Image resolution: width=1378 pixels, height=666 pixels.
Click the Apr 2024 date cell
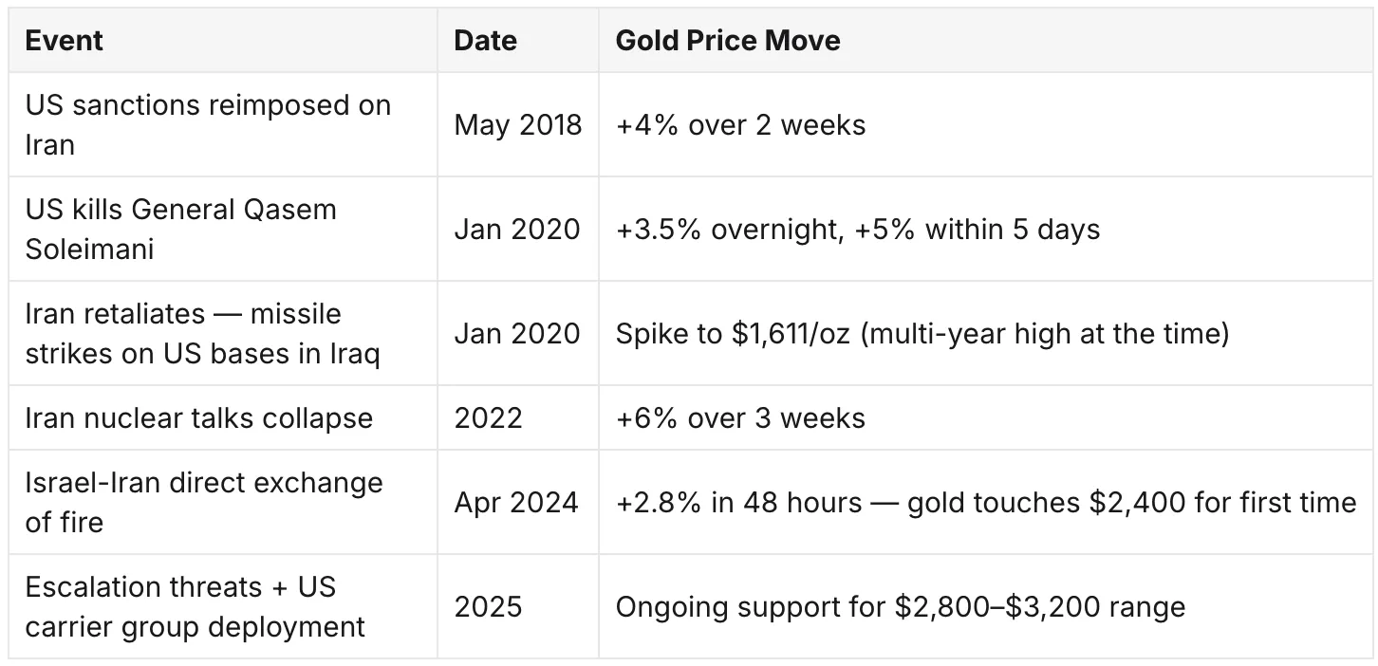[518, 502]
